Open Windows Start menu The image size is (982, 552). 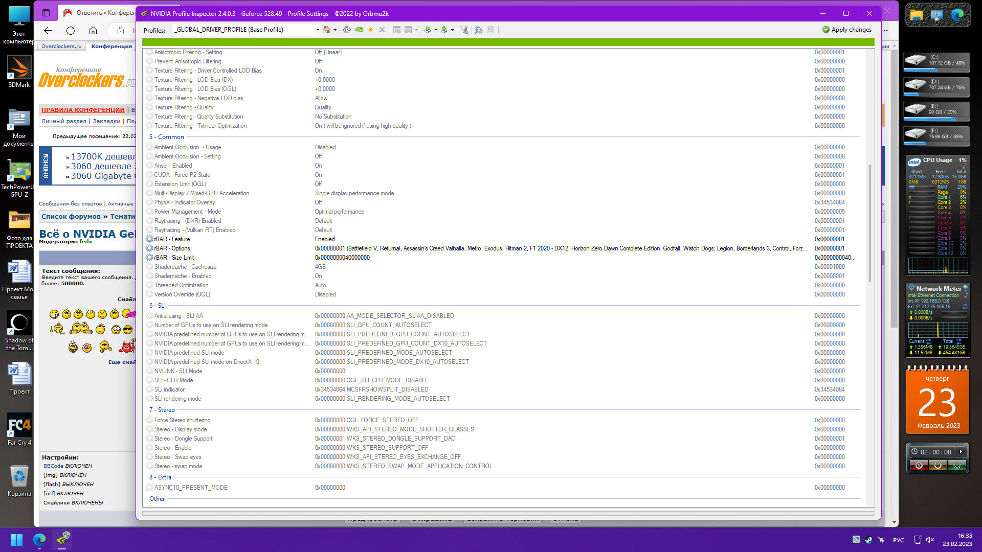click(x=16, y=540)
